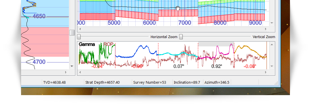Click the -0.08° dip angle segment label

pyautogui.click(x=250, y=66)
